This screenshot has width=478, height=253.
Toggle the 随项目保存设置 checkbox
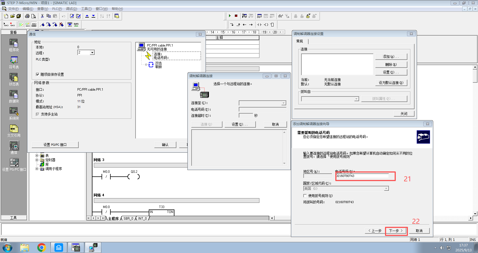[38, 74]
